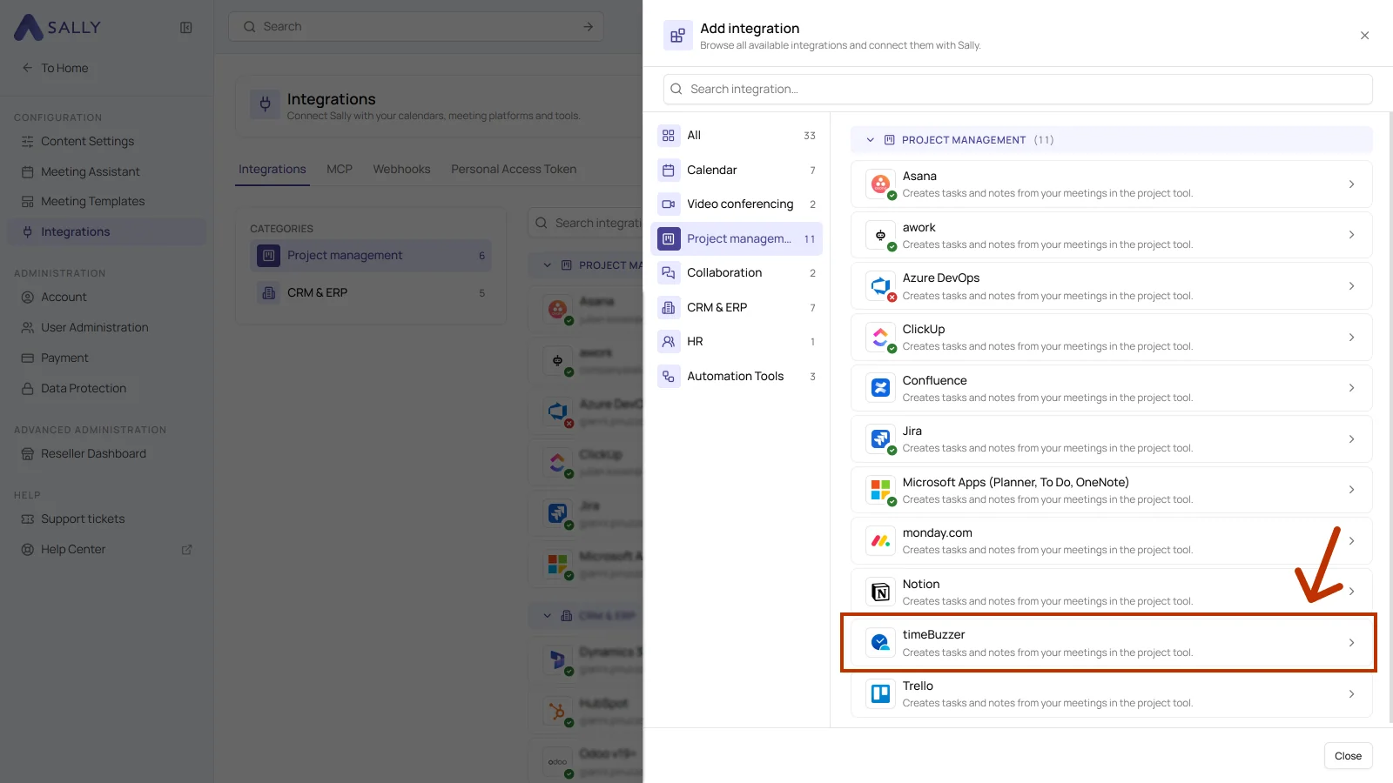Image resolution: width=1393 pixels, height=783 pixels.
Task: Open the Personal Access Token tab
Action: [514, 169]
